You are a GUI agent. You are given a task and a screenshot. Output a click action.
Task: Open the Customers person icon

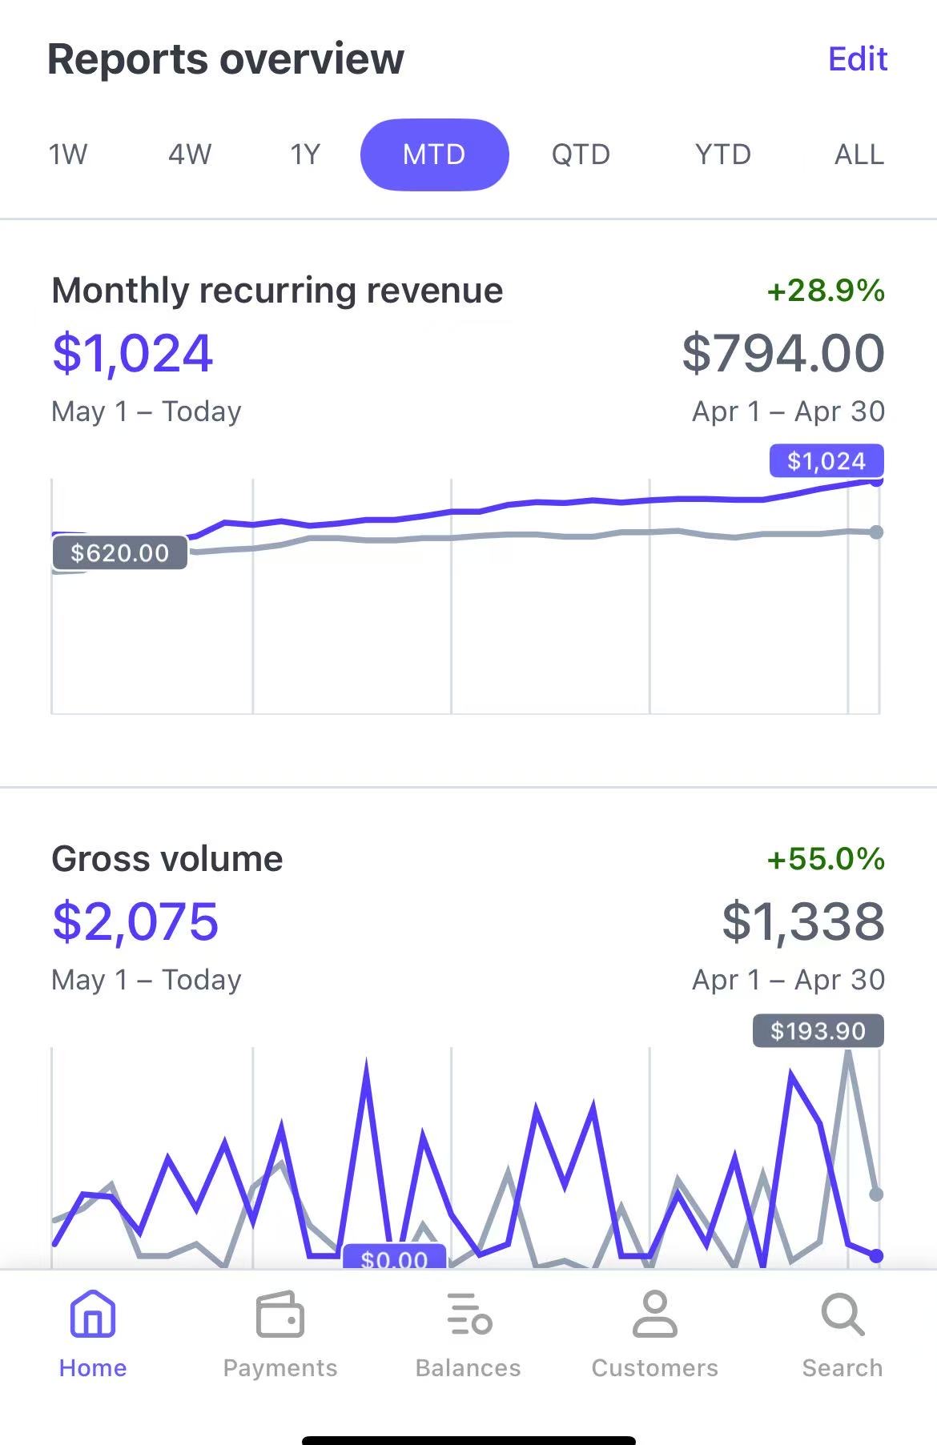pos(655,1315)
